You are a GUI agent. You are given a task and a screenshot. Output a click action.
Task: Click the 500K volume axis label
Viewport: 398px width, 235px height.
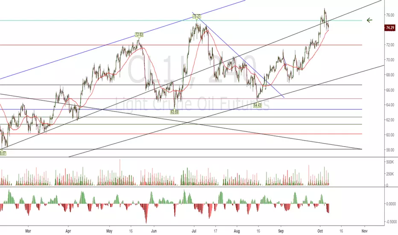click(x=390, y=162)
